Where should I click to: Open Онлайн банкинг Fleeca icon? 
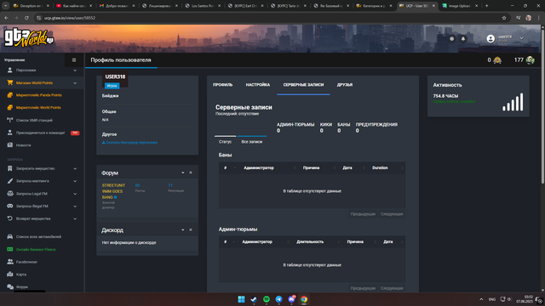(9, 249)
